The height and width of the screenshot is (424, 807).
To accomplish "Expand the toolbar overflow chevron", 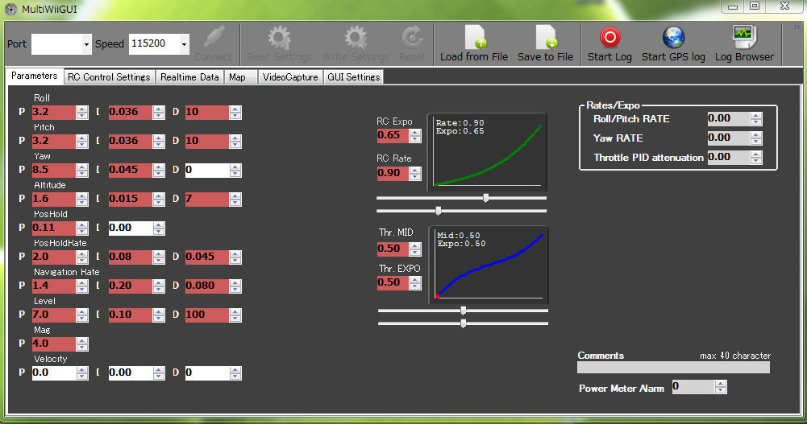I will coord(798,27).
